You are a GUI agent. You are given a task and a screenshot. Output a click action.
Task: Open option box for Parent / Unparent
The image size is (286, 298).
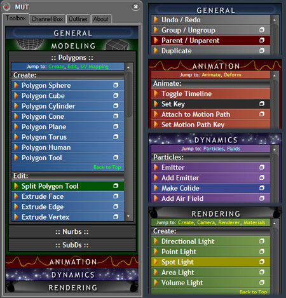pyautogui.click(x=262, y=40)
